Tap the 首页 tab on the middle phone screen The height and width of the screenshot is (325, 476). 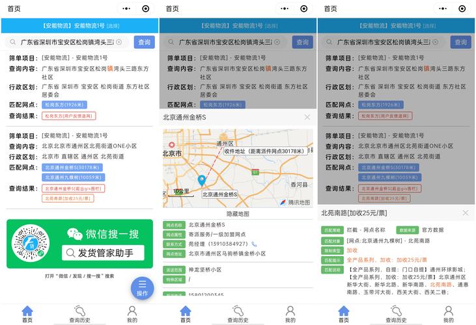click(x=186, y=314)
